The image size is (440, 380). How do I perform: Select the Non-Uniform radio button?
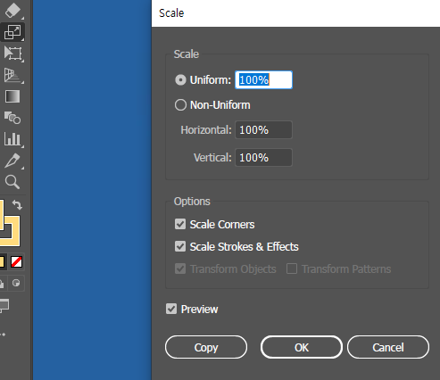click(180, 105)
